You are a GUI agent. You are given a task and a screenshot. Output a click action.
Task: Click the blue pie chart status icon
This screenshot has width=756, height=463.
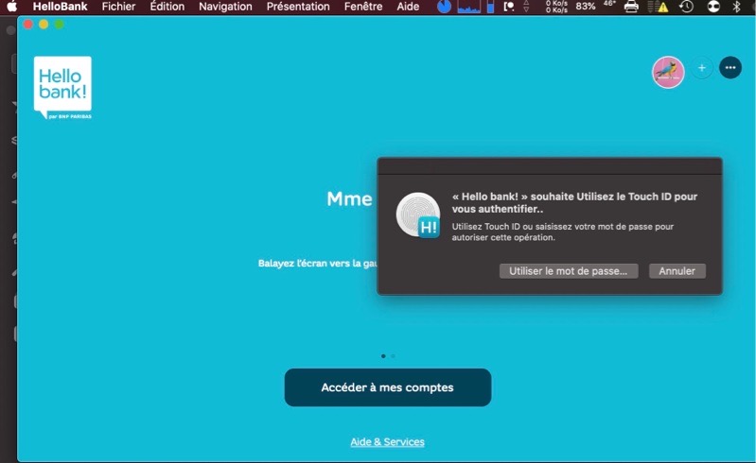coord(444,7)
